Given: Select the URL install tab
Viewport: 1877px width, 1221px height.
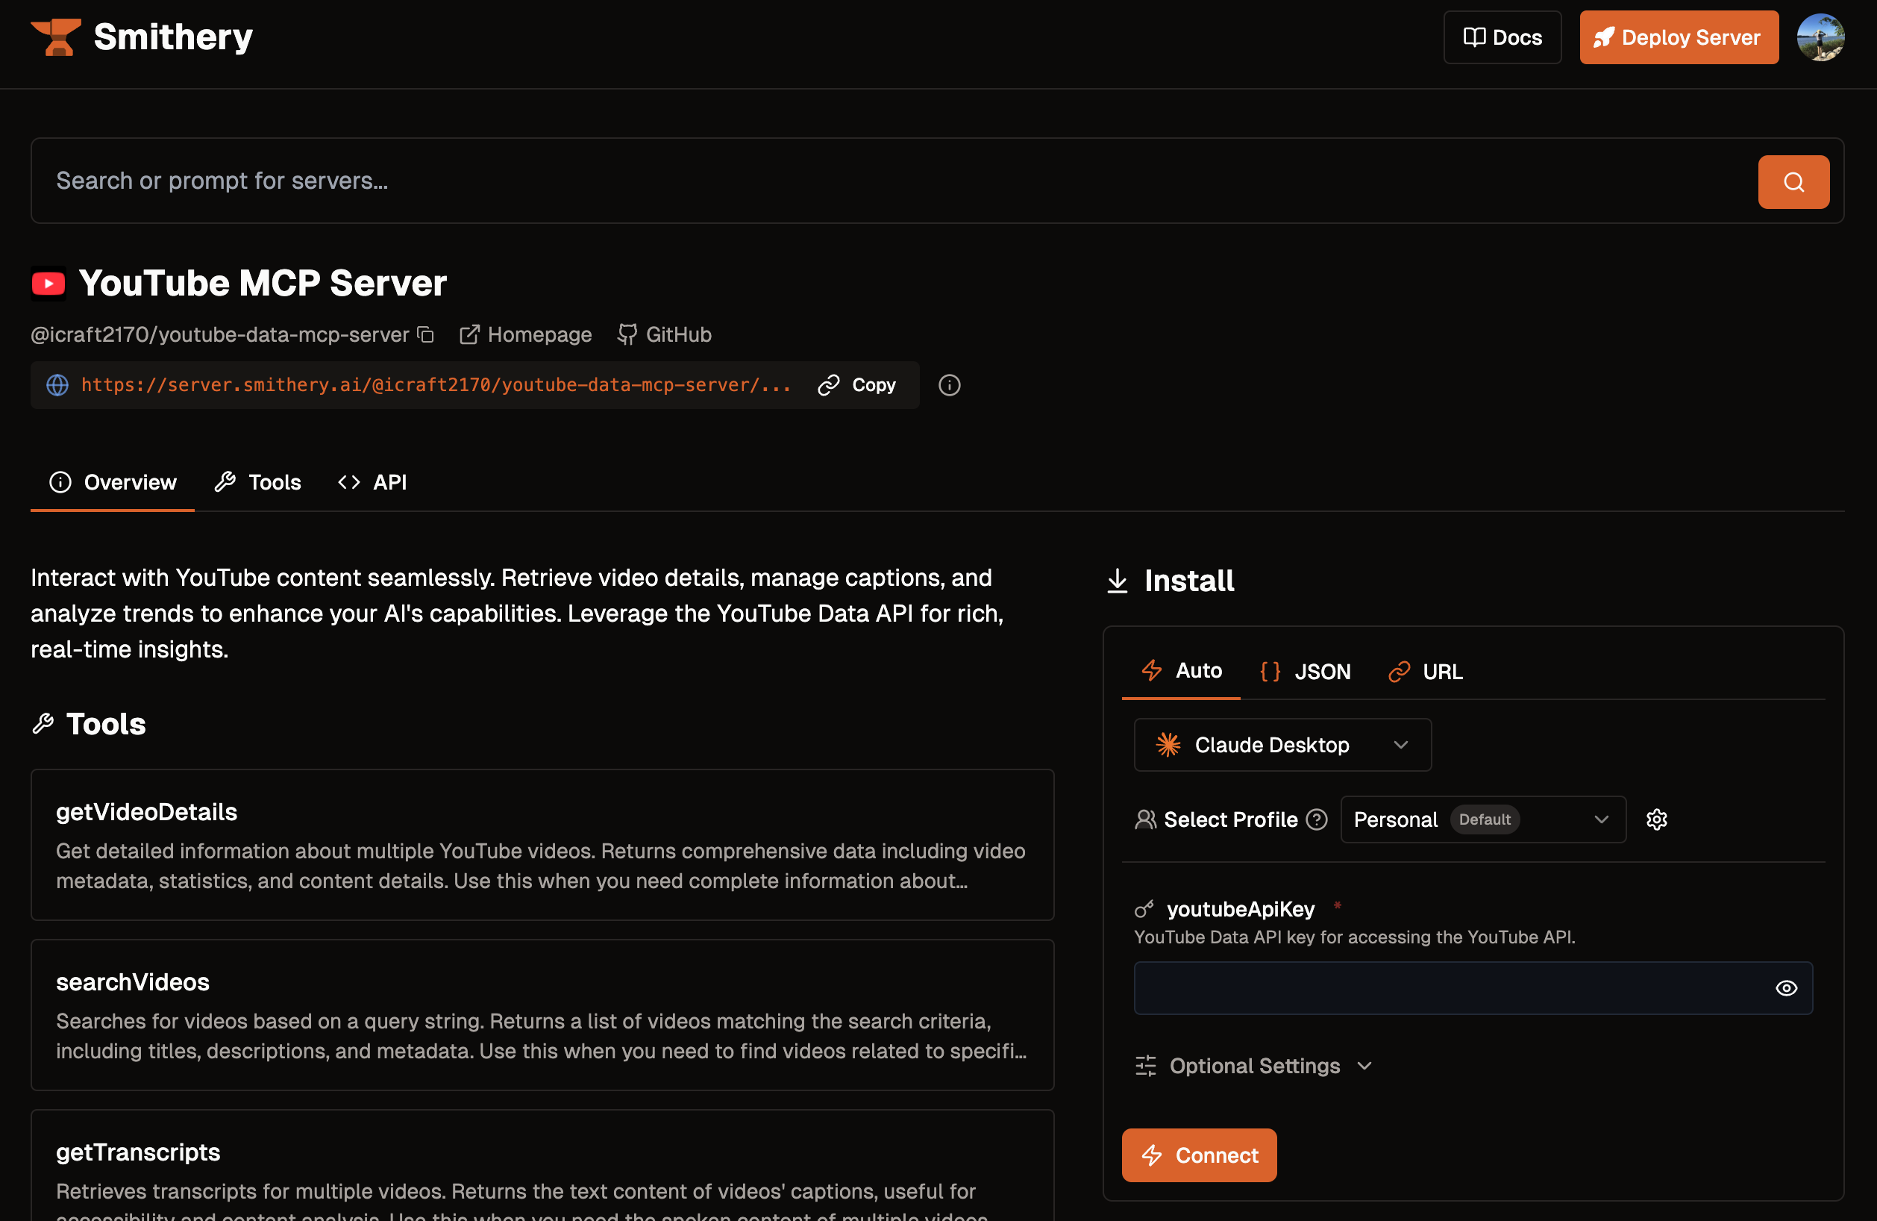Looking at the screenshot, I should (x=1425, y=671).
